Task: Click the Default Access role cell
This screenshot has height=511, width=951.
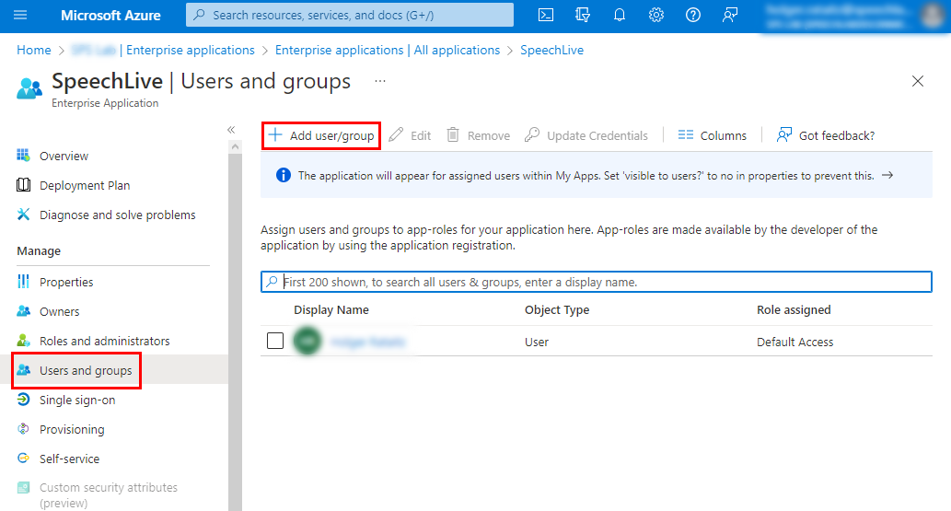Action: pyautogui.click(x=794, y=343)
